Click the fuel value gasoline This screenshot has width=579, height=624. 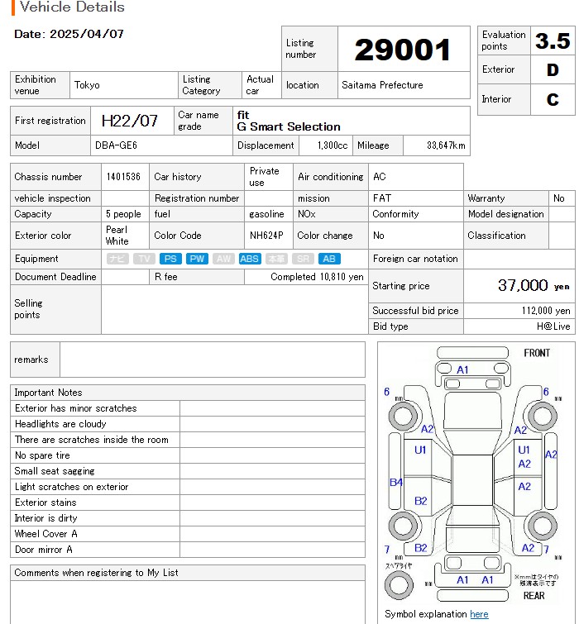click(x=266, y=214)
